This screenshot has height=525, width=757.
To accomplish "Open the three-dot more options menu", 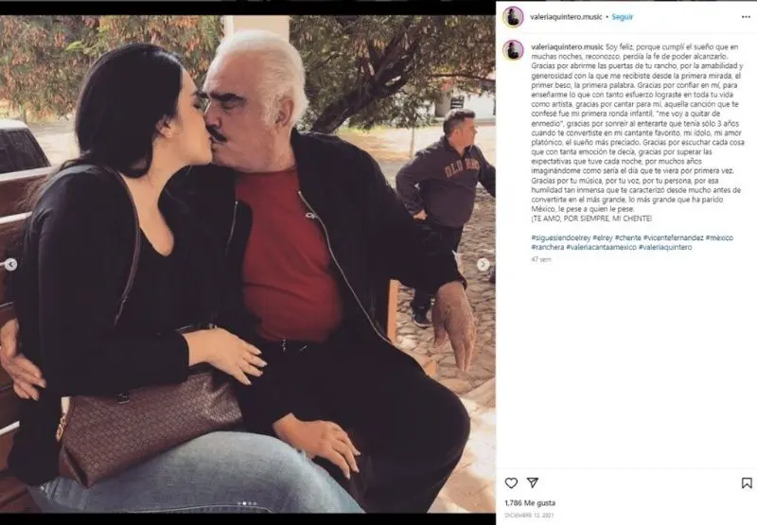I will [x=746, y=17].
